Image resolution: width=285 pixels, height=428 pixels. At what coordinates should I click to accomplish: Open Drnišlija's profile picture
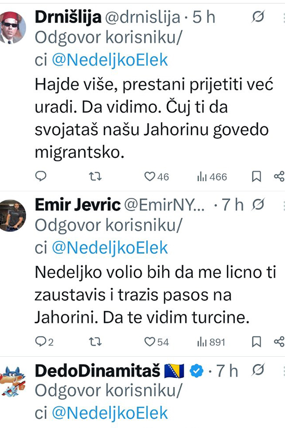[13, 26]
